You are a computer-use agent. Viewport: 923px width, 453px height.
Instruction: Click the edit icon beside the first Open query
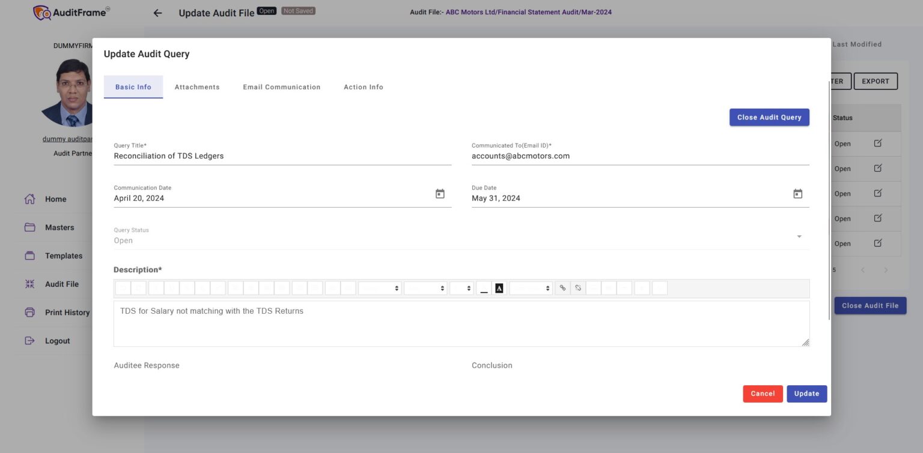pyautogui.click(x=877, y=143)
